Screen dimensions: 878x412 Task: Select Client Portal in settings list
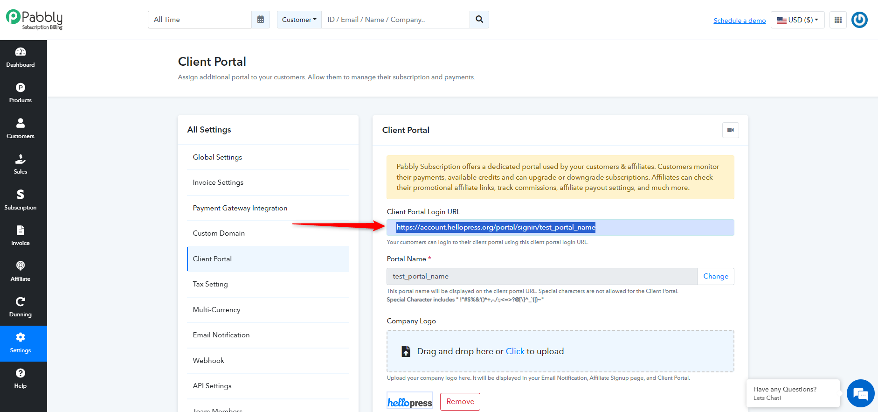coord(268,259)
